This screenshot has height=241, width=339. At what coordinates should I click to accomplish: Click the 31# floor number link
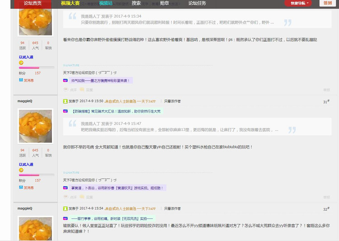(326, 102)
